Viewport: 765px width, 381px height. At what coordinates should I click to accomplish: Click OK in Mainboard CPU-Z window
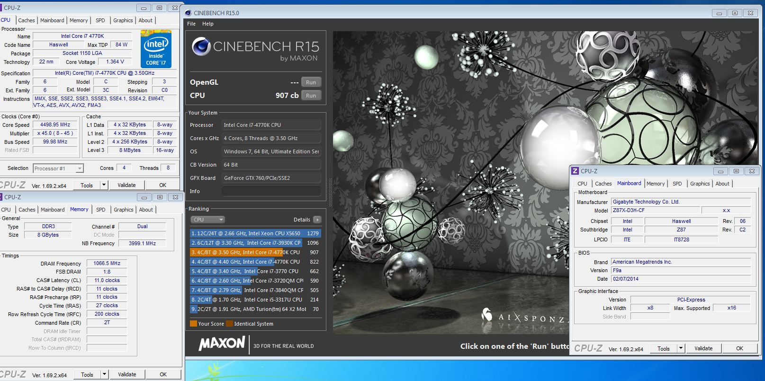(x=739, y=348)
